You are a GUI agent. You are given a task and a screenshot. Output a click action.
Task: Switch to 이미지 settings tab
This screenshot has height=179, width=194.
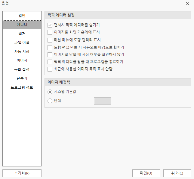pyautogui.click(x=22, y=60)
